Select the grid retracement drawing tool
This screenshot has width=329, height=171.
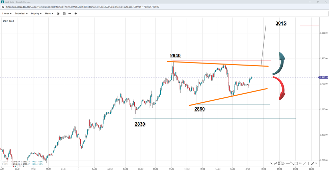(x=280, y=164)
